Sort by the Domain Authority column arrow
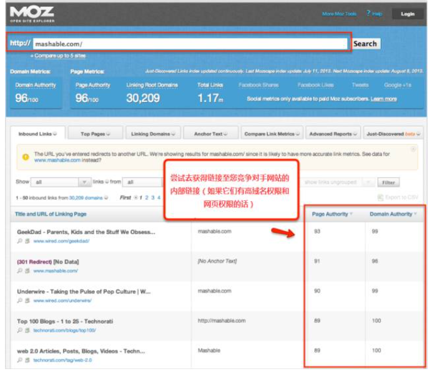Screen dimensions: 442x376 pos(415,214)
